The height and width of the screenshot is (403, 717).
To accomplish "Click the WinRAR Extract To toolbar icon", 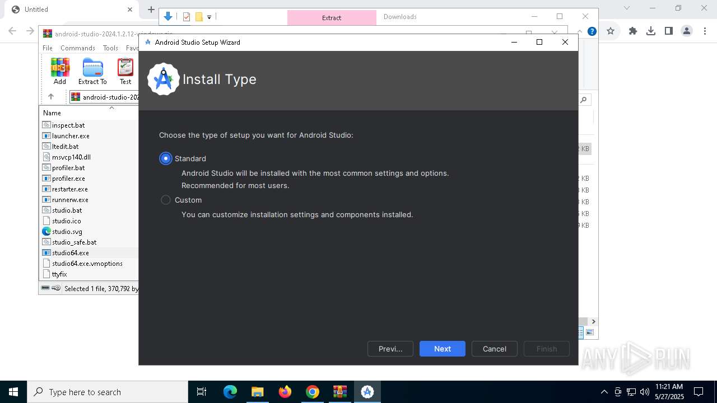I will point(92,72).
